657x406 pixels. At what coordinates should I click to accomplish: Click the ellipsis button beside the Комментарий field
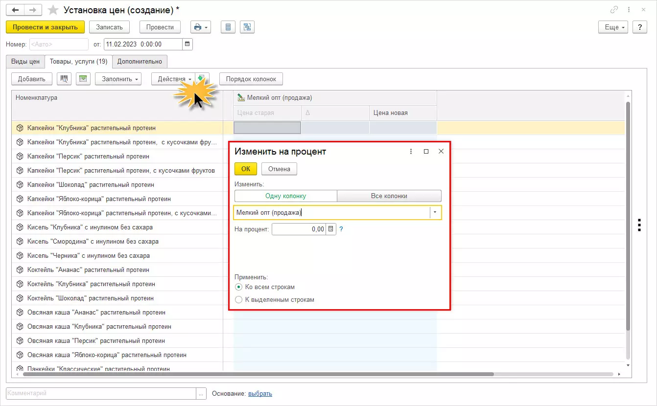click(201, 394)
